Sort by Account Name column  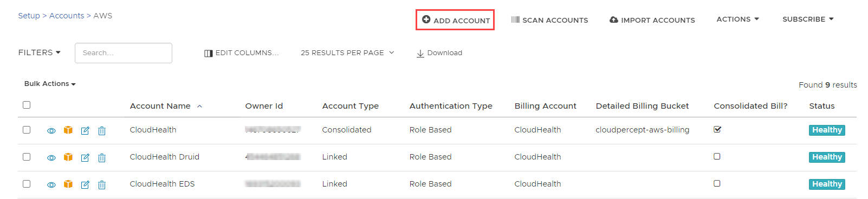(x=166, y=106)
